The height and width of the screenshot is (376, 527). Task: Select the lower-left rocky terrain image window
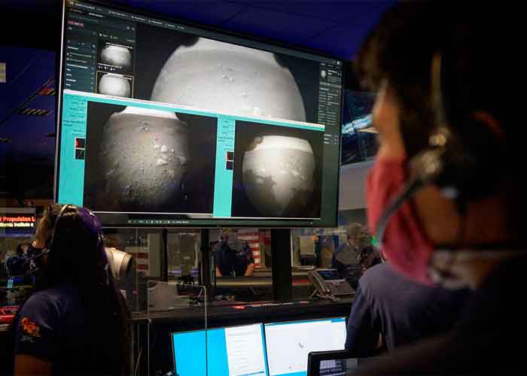[x=149, y=162]
